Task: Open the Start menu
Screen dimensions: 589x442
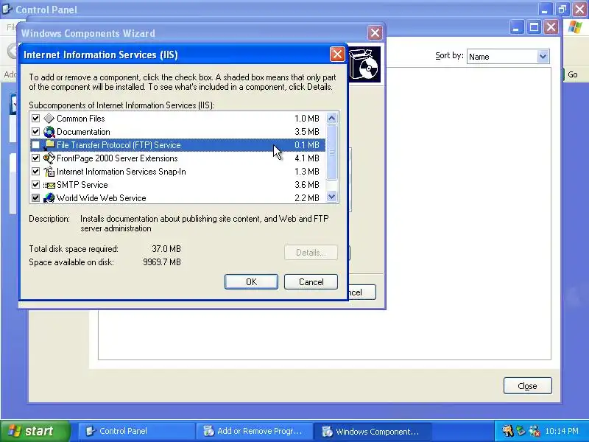Action: 35,431
